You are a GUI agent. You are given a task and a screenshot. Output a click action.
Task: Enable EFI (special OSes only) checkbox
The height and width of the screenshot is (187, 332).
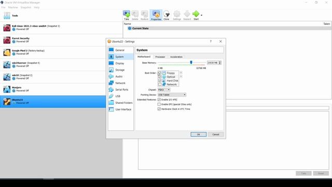pos(159,104)
